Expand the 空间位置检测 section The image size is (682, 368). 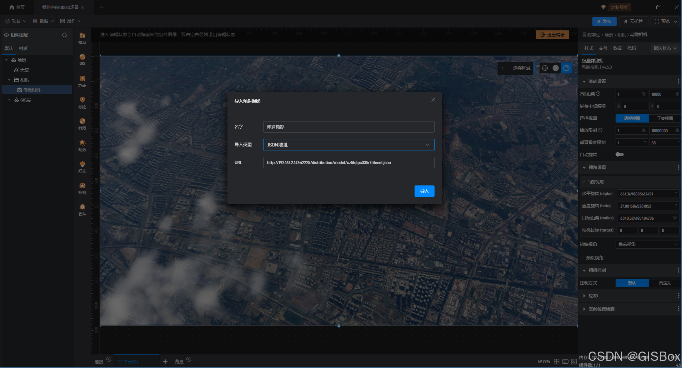pyautogui.click(x=584, y=309)
